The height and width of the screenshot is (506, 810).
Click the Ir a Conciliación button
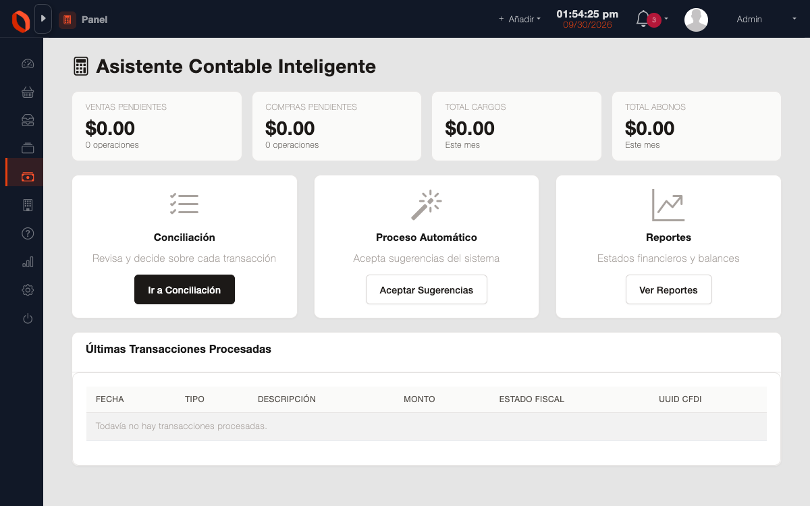coord(184,289)
